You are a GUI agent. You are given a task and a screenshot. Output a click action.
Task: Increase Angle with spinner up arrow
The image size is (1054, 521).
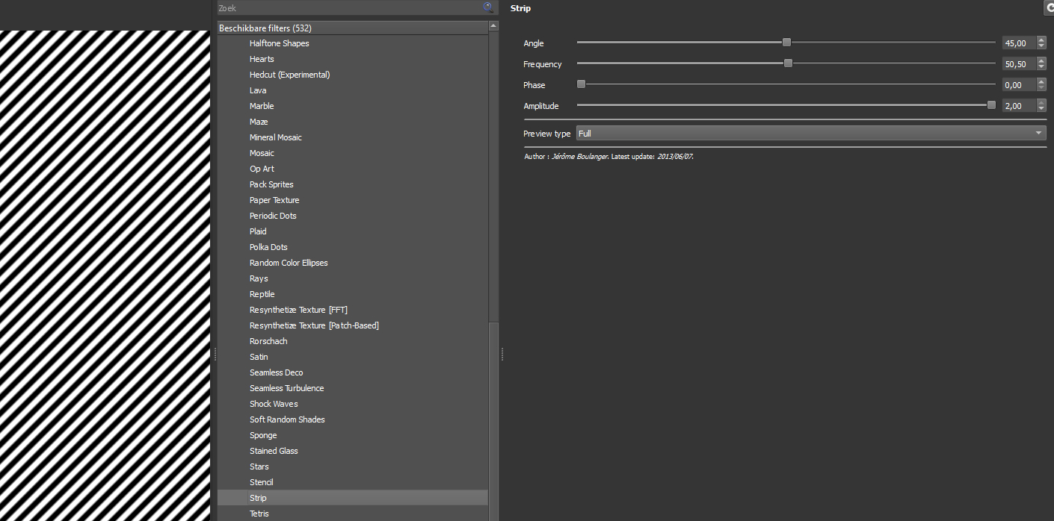click(x=1042, y=40)
